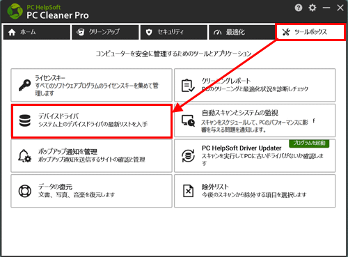Open 自動スキャンとシステムの監視 title
The height and width of the screenshot is (257, 348).
pyautogui.click(x=240, y=113)
